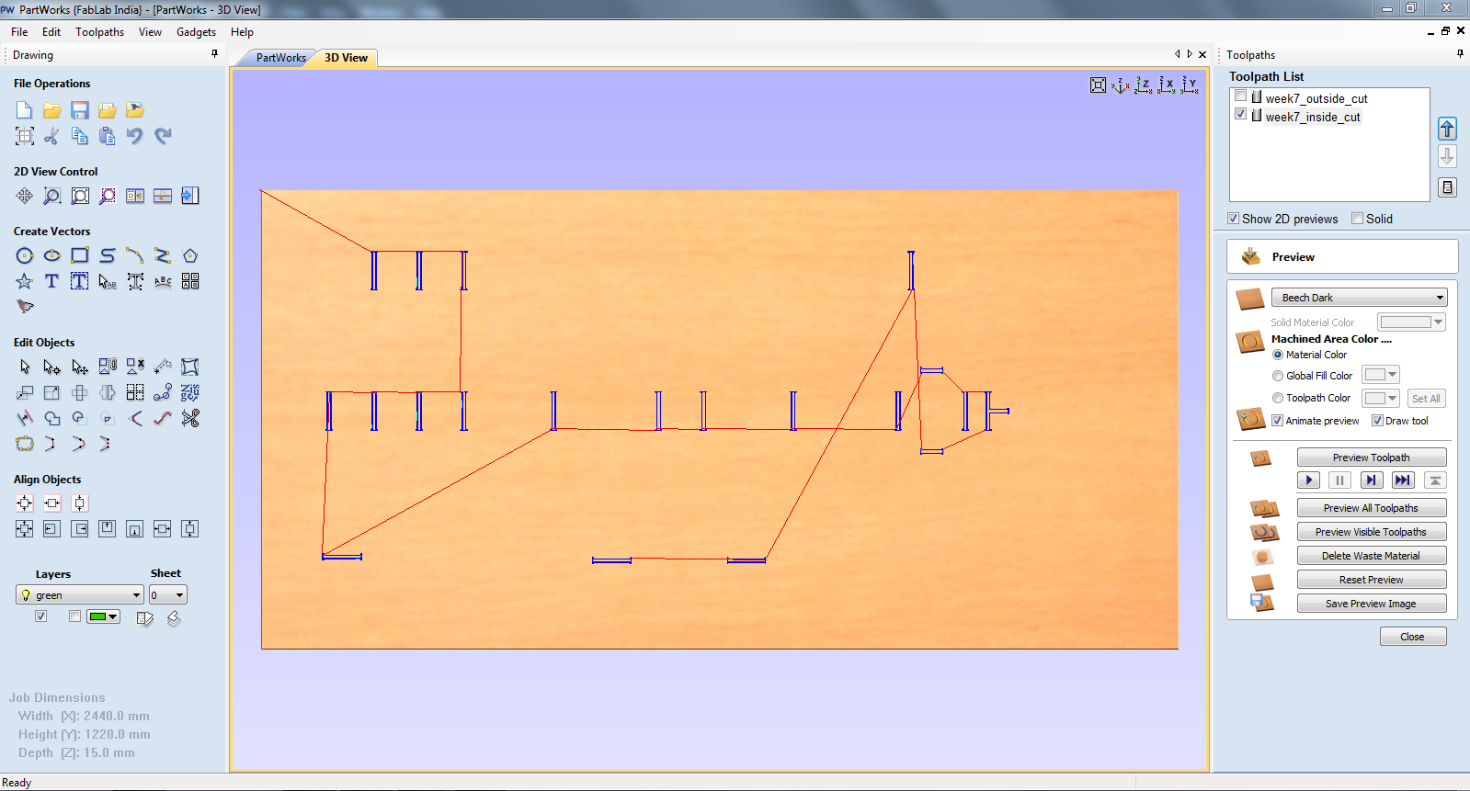Toggle Animate preview checkbox

[x=1278, y=421]
